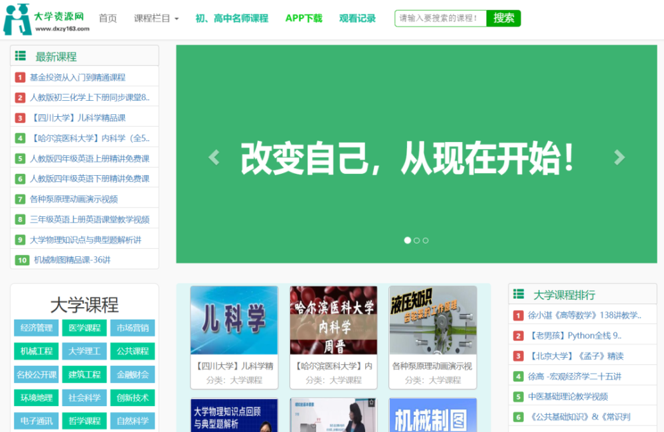Select the 名校公开课 category button
The height and width of the screenshot is (432, 664).
[x=37, y=374]
